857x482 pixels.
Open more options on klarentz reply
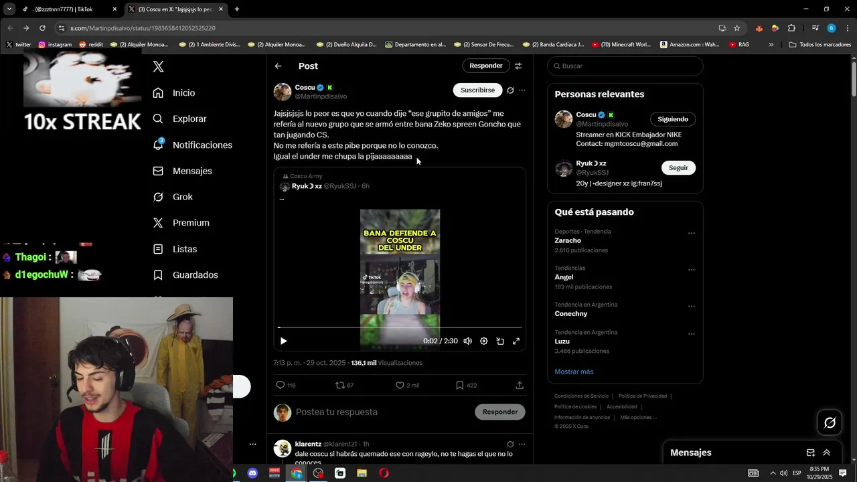point(522,444)
